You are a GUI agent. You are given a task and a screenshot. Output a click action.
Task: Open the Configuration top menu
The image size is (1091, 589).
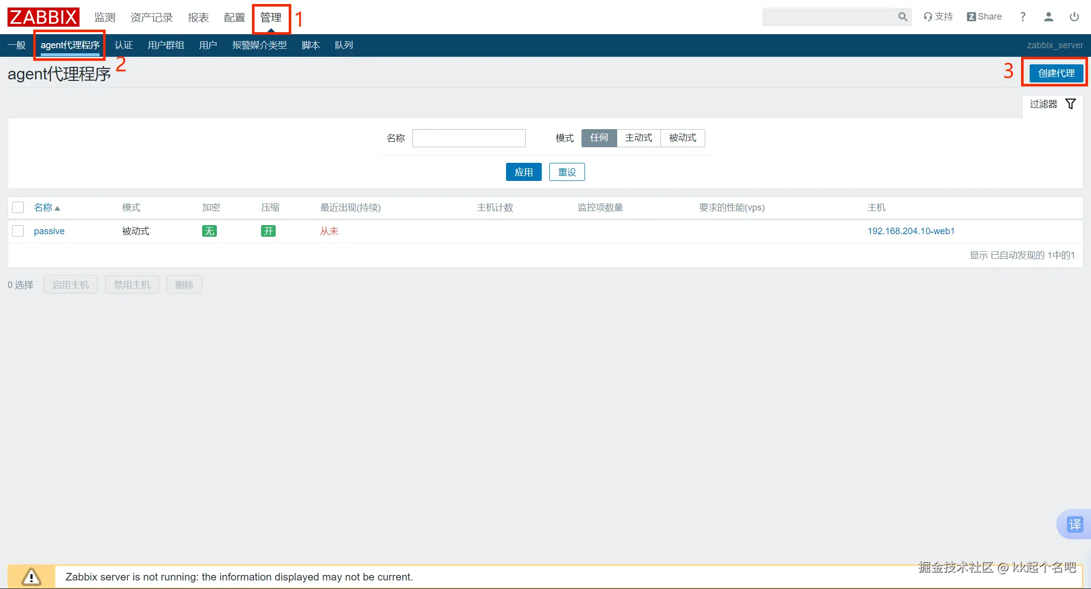click(x=234, y=18)
